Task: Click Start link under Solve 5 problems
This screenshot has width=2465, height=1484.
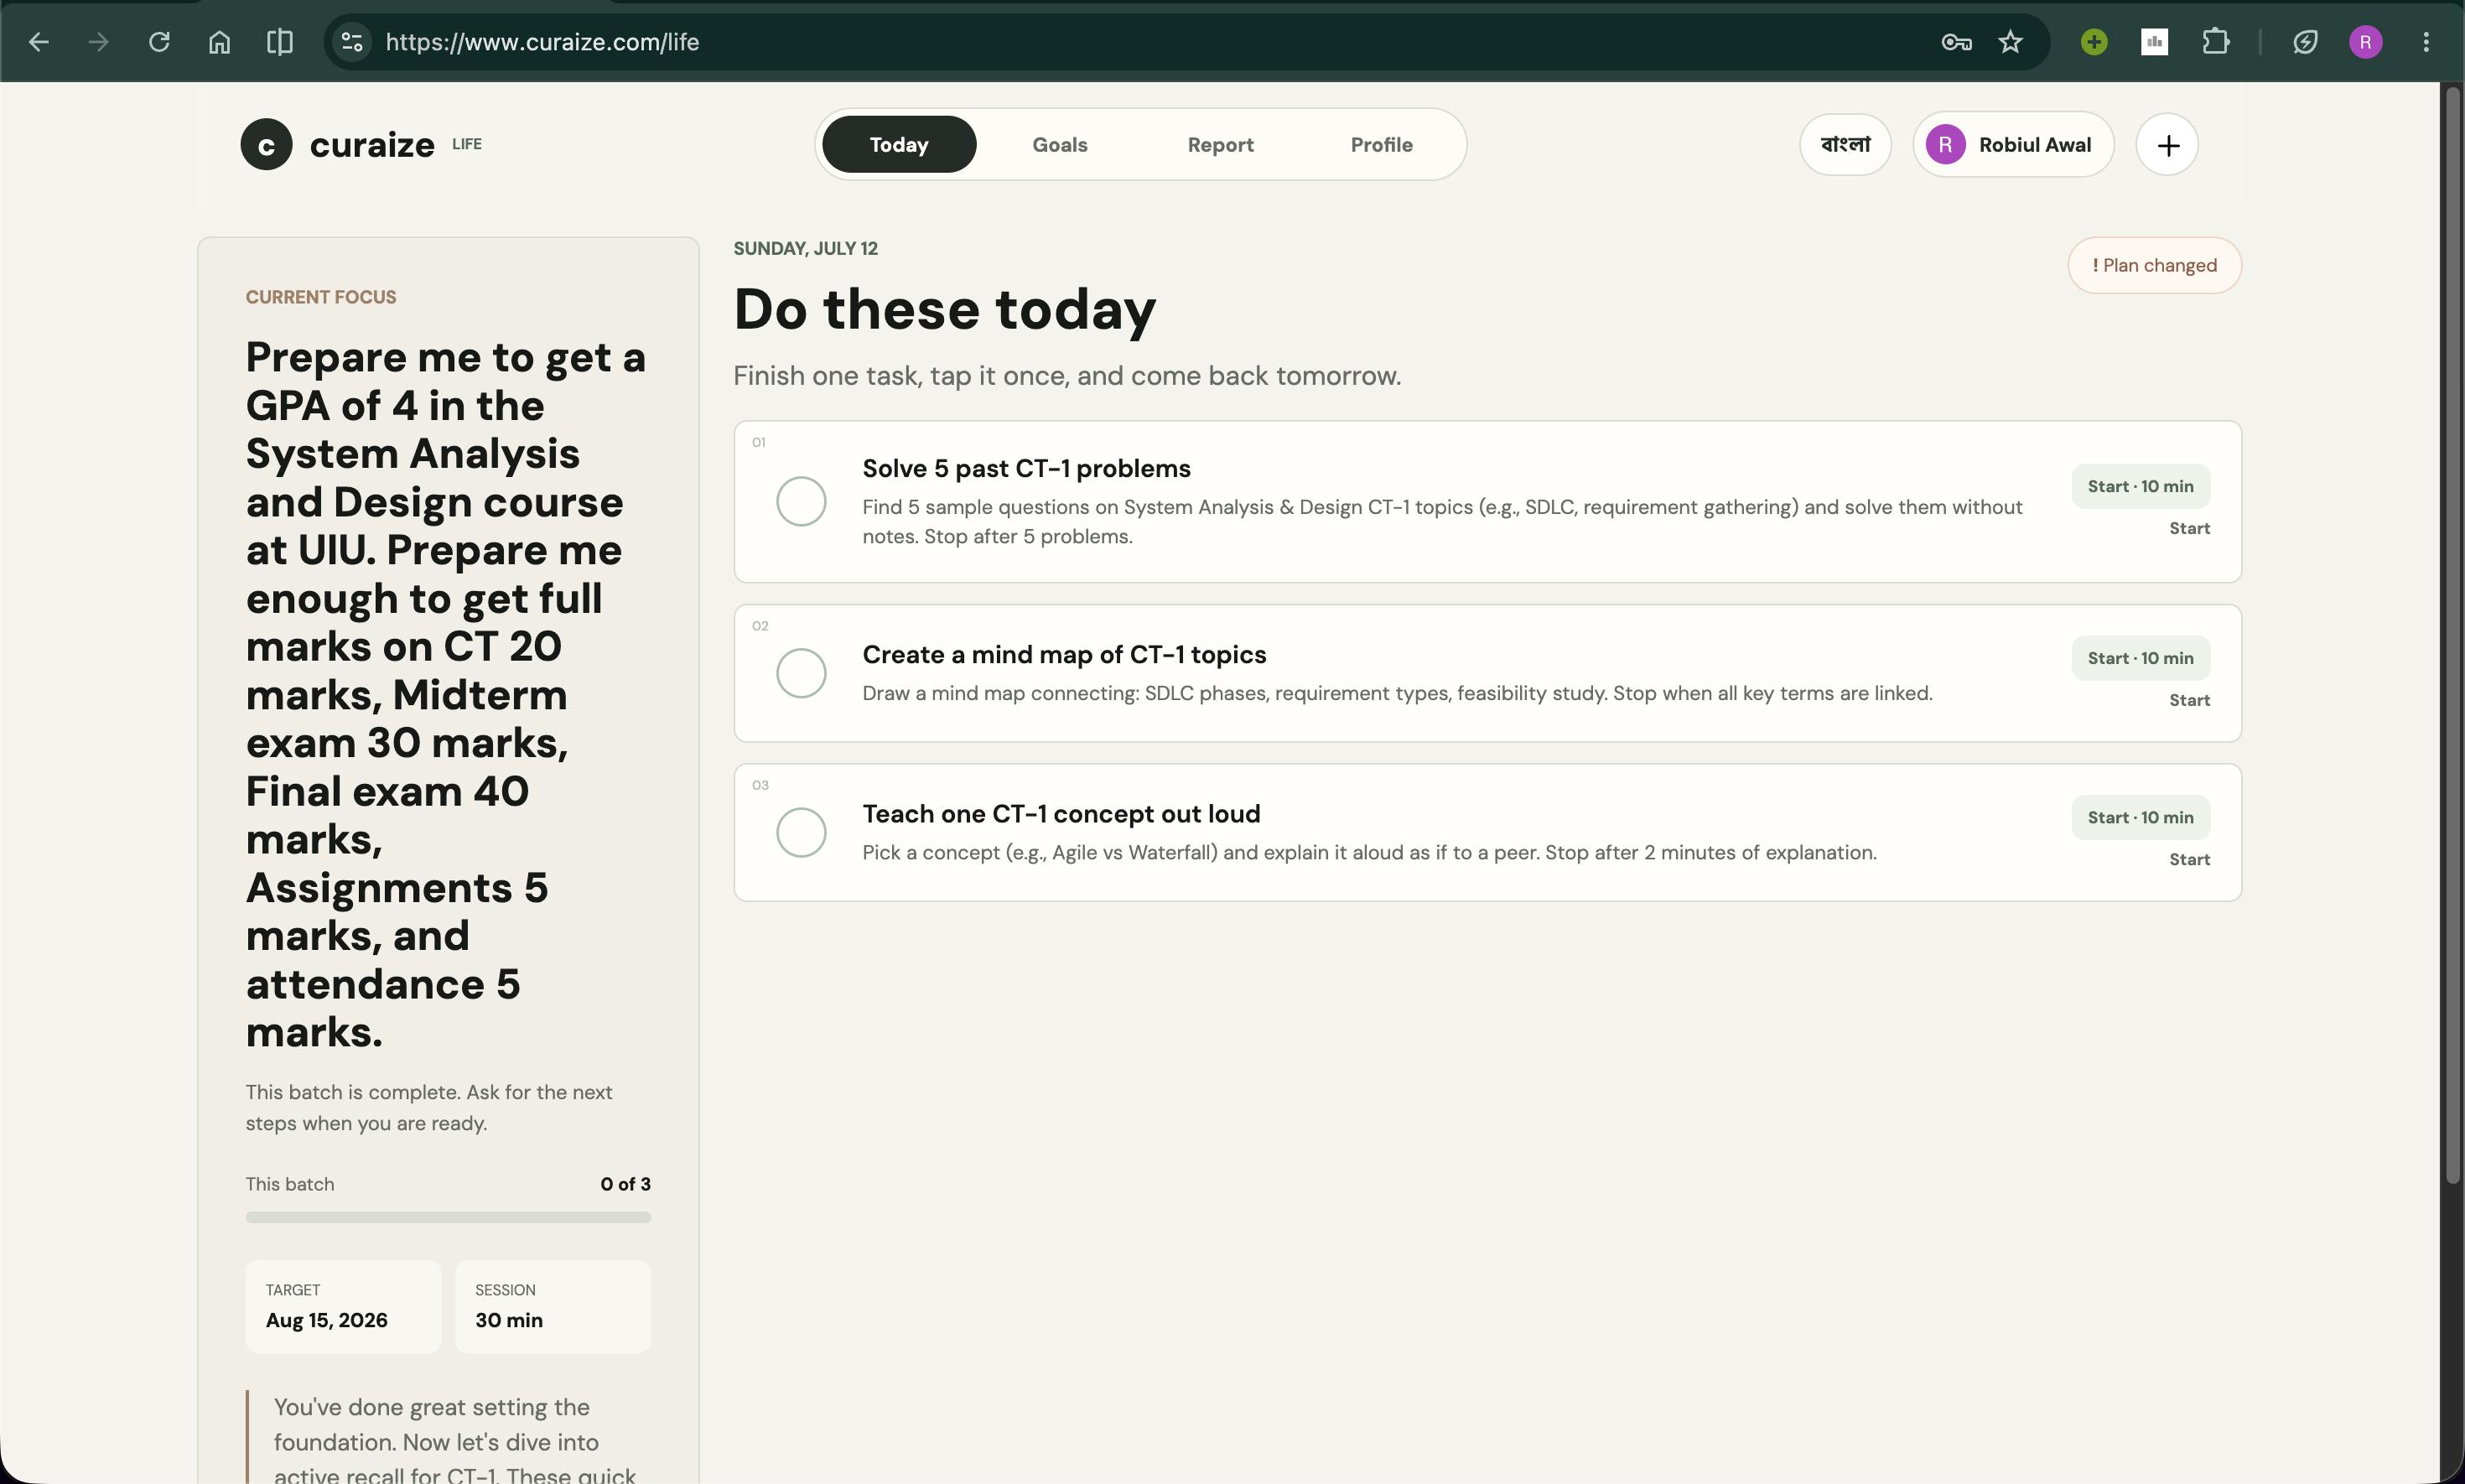Action: coord(2189,528)
